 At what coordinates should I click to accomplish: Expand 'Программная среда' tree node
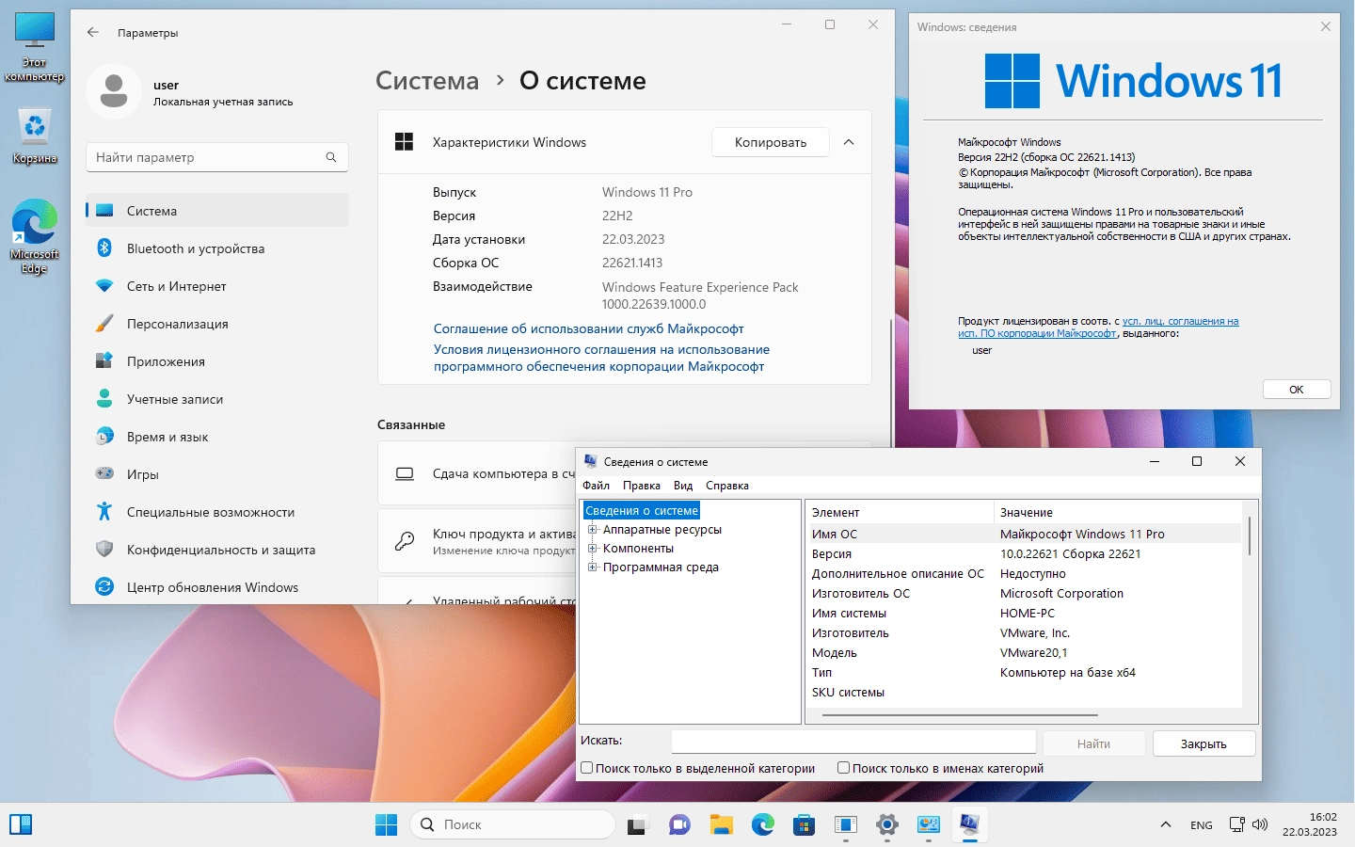point(593,567)
